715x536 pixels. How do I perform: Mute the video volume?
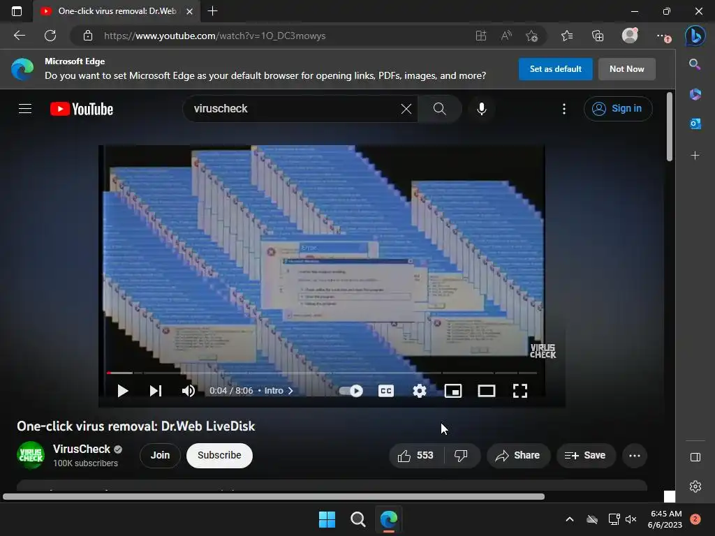189,391
